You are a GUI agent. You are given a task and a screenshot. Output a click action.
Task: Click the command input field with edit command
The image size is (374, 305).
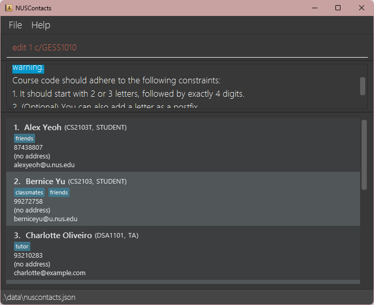[187, 48]
